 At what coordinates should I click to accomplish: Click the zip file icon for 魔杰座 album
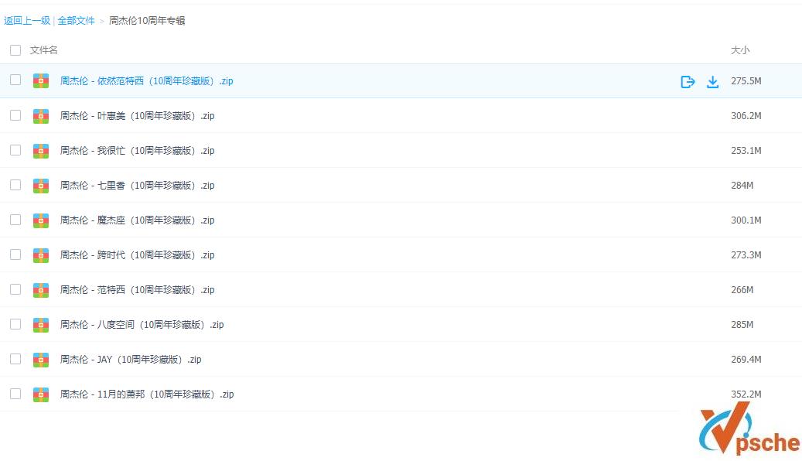[x=40, y=220]
